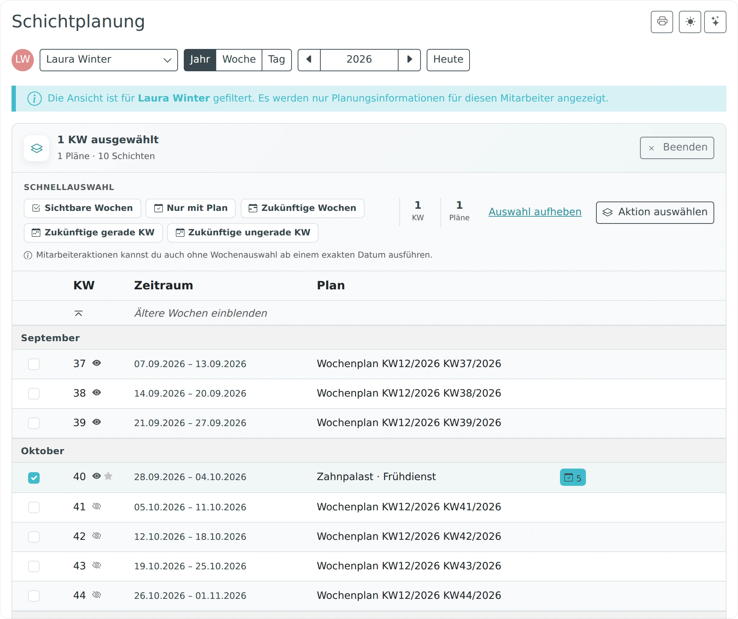Select Zukünftige gerade KW
The height and width of the screenshot is (619, 738).
click(93, 233)
